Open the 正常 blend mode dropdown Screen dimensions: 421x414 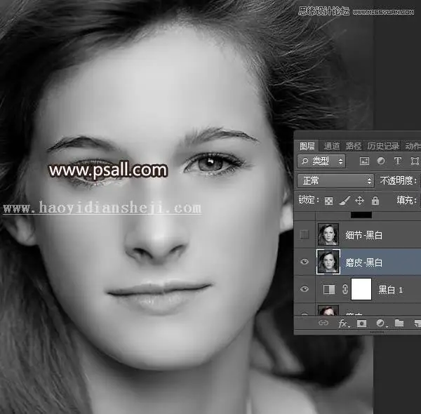(335, 181)
